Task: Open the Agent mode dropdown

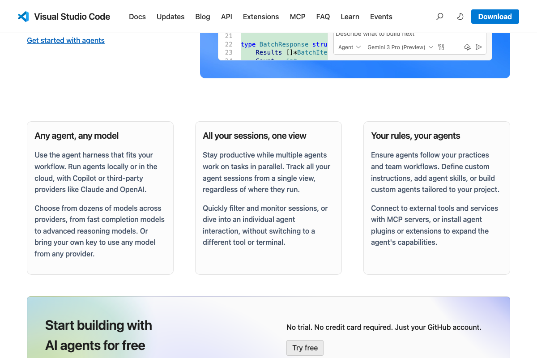Action: tap(349, 47)
